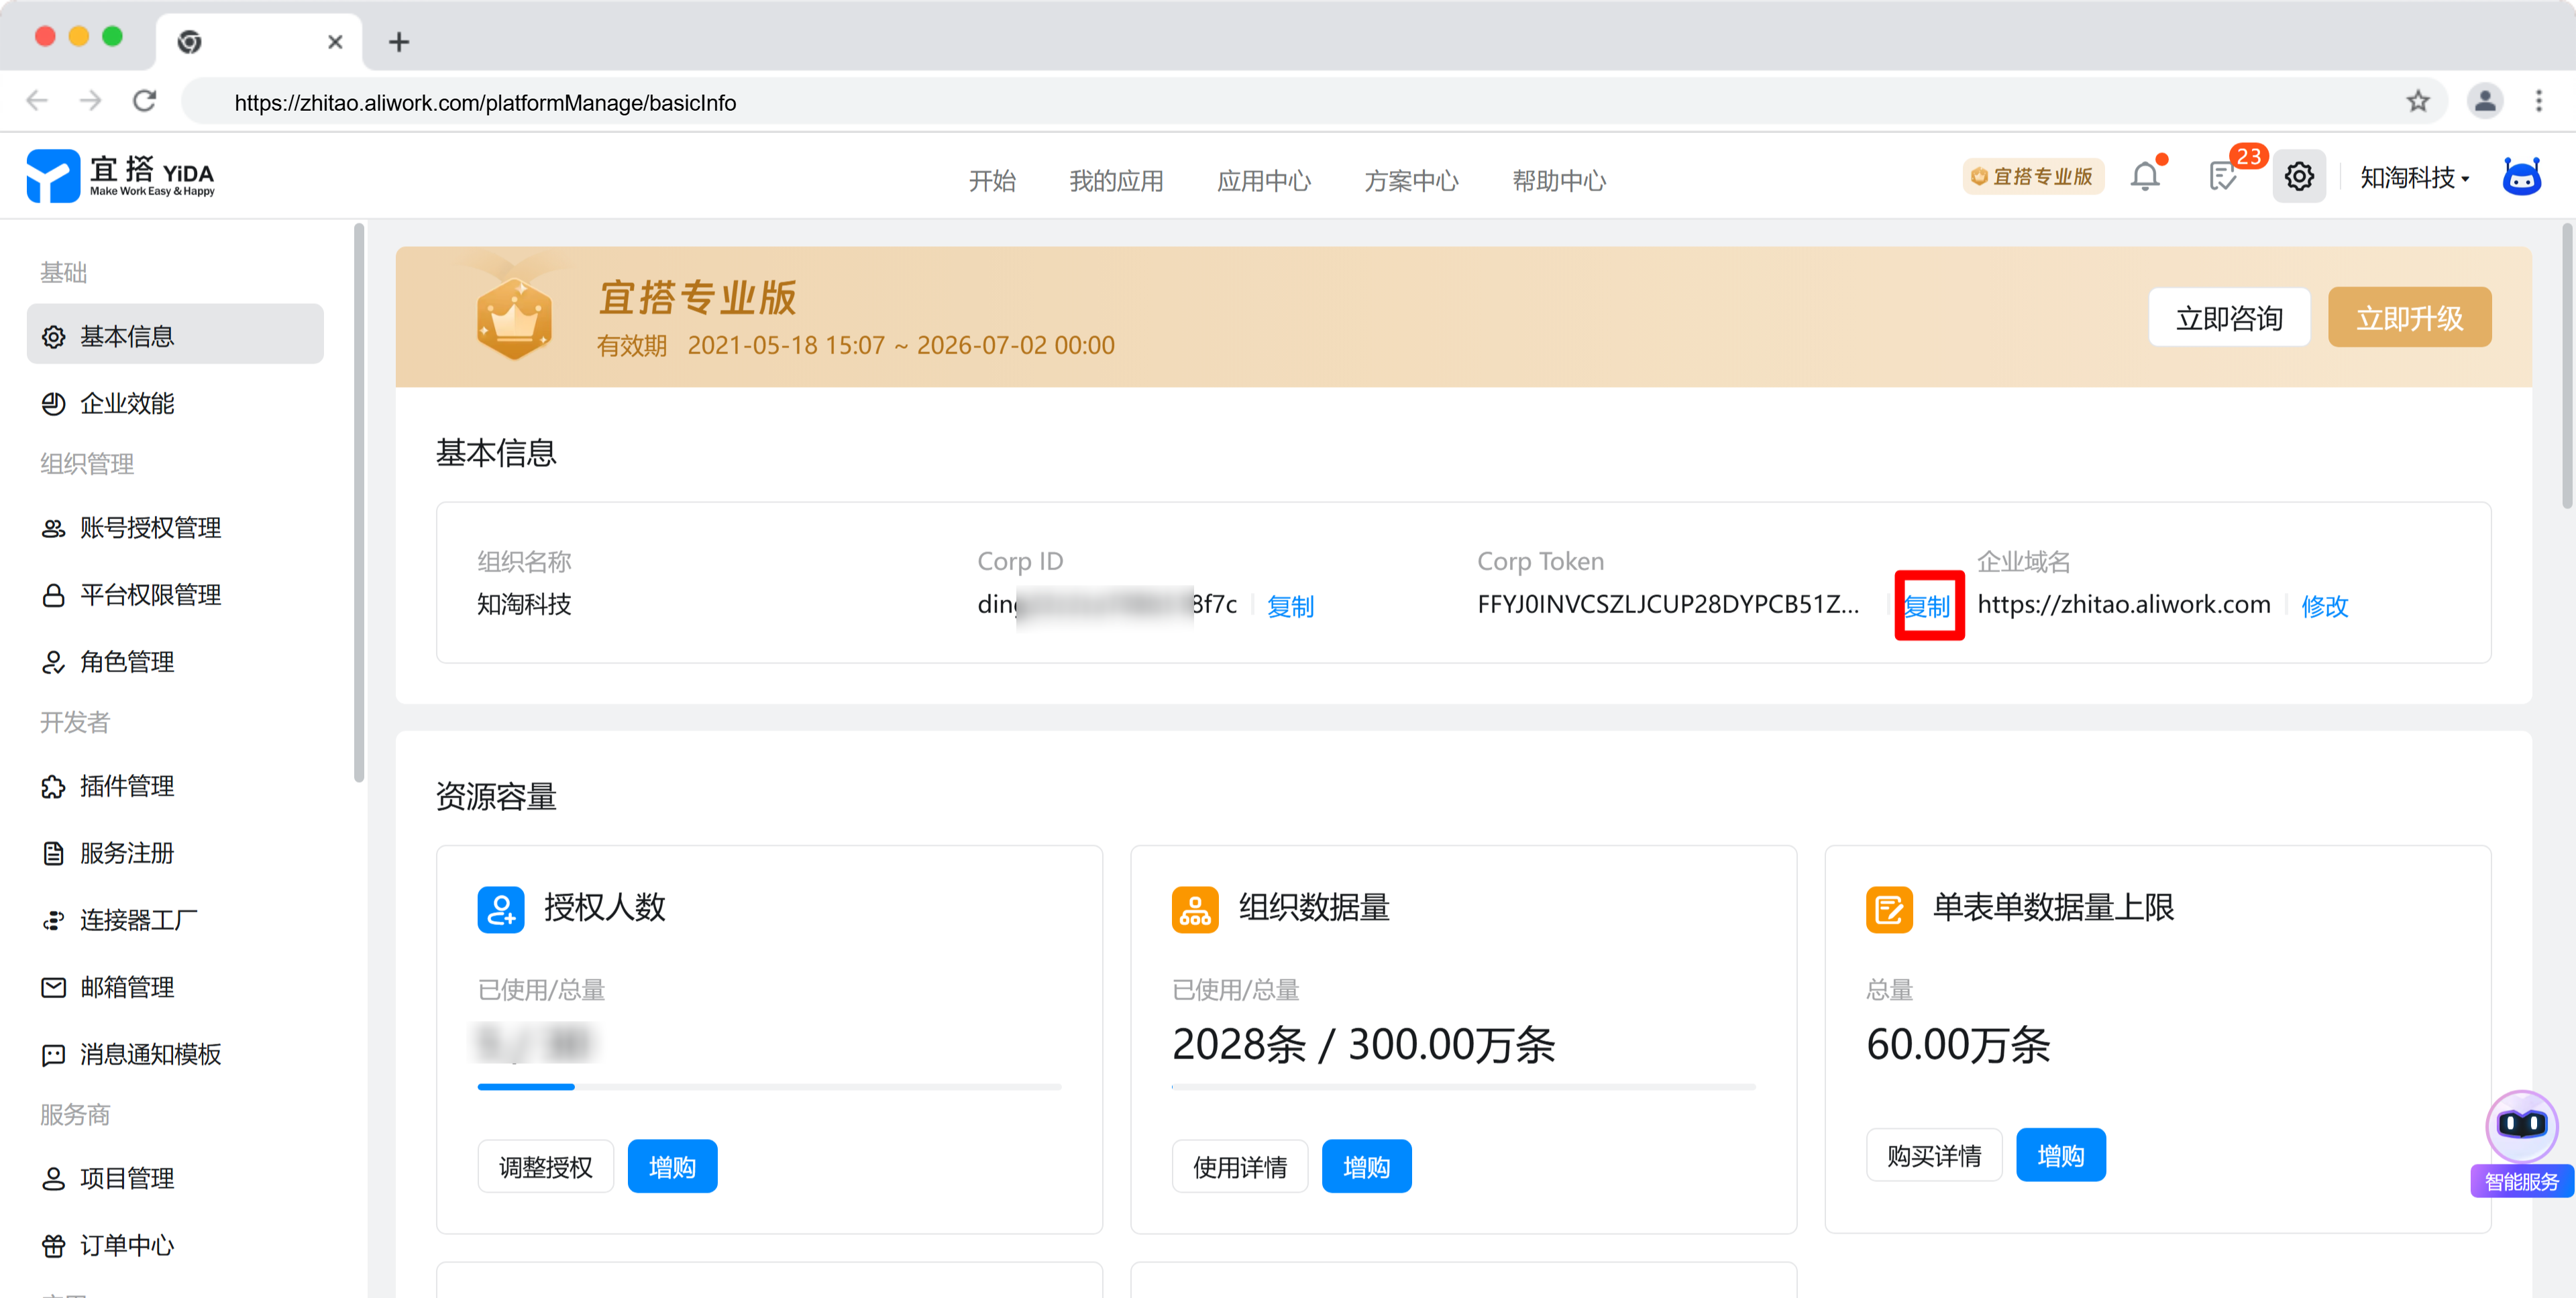Open the browser profile icon
This screenshot has height=1298, width=2576.
(x=2484, y=101)
